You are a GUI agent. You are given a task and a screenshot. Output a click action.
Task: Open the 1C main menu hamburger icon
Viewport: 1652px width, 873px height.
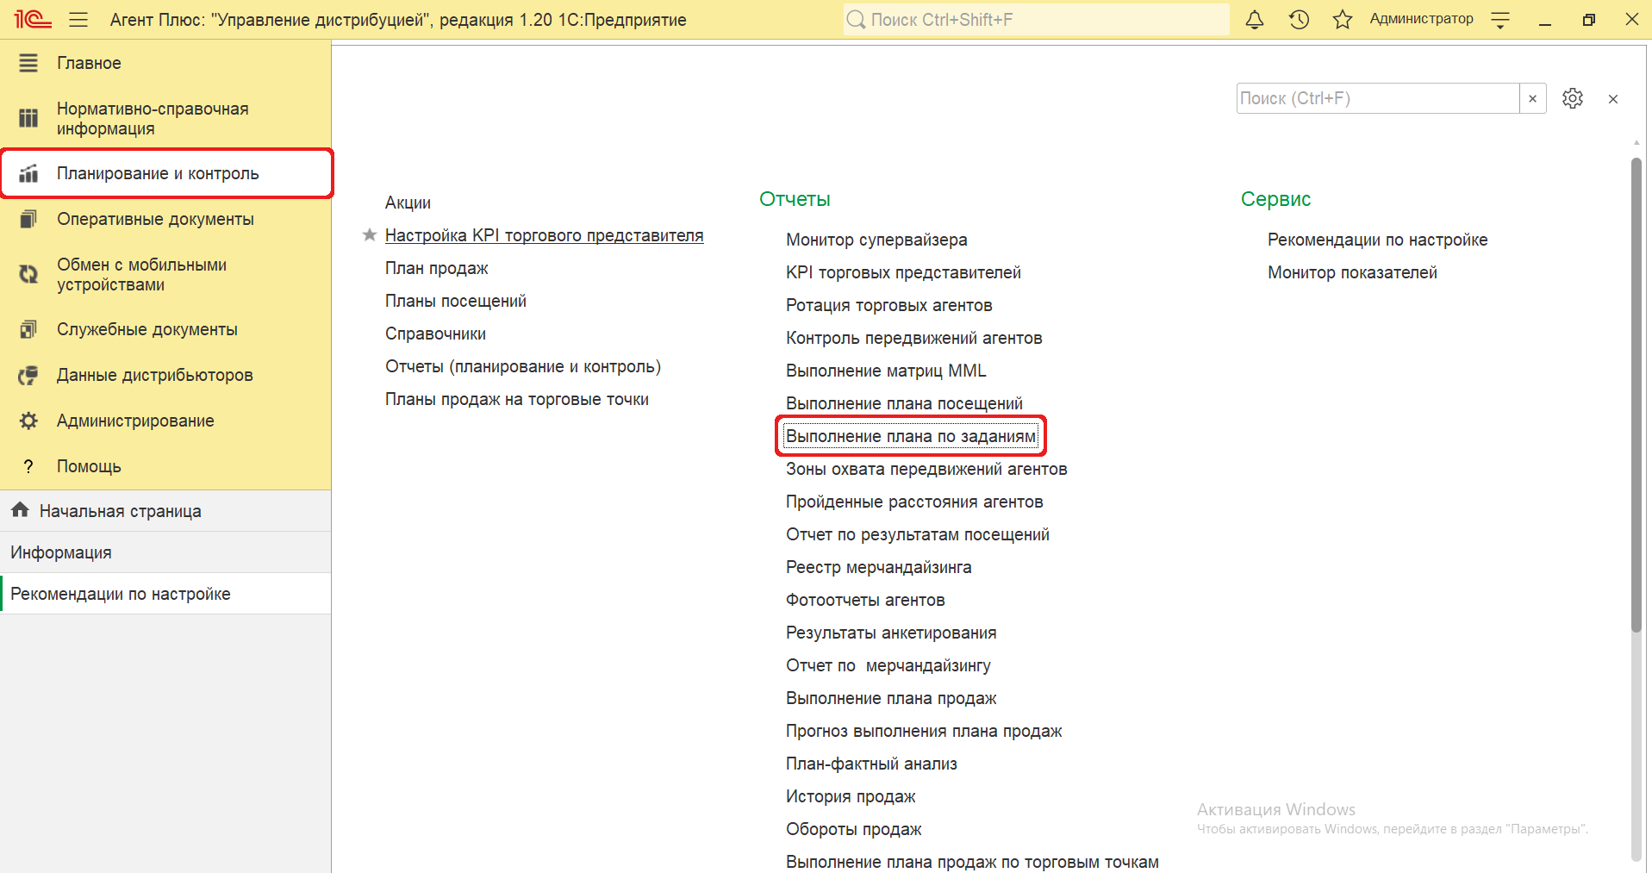click(x=78, y=19)
